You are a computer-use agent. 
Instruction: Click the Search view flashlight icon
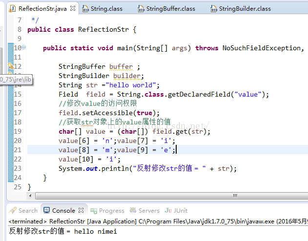tap(13, 210)
